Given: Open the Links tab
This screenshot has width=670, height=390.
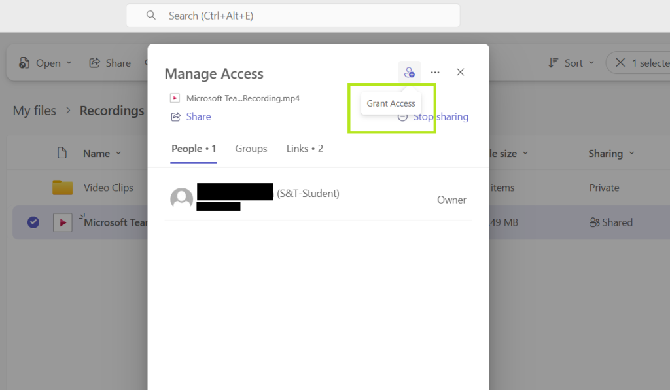Looking at the screenshot, I should point(304,149).
